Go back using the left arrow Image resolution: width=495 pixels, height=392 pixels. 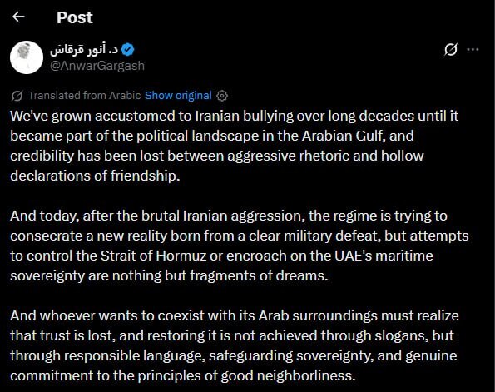[18, 17]
